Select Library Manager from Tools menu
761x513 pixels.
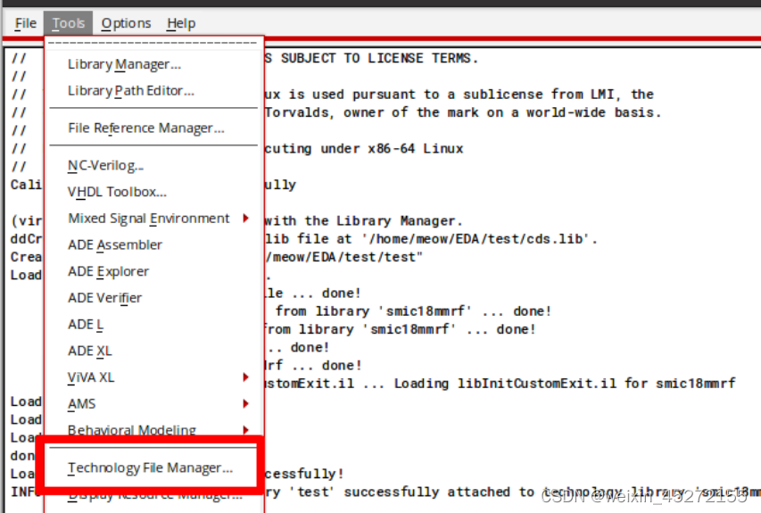[124, 64]
